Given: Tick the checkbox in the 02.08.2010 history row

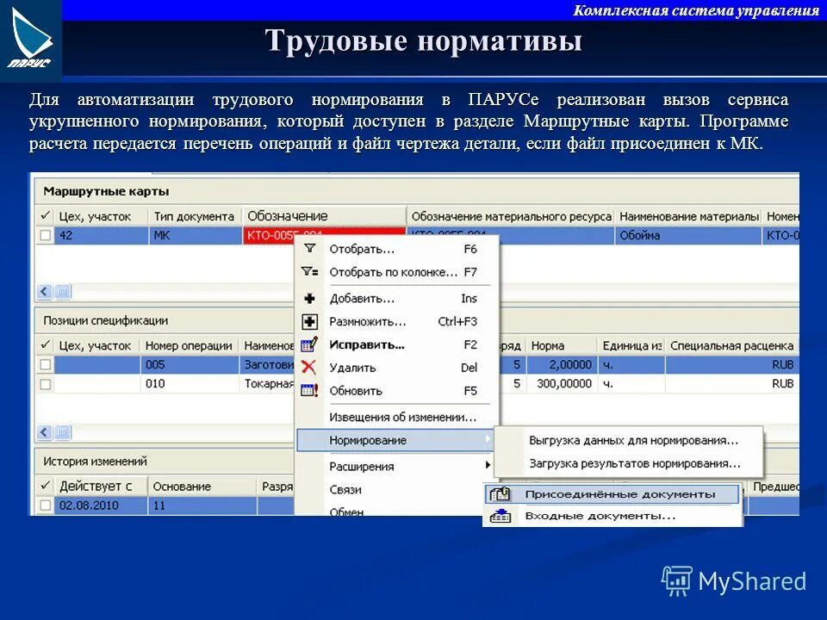Looking at the screenshot, I should tap(46, 505).
